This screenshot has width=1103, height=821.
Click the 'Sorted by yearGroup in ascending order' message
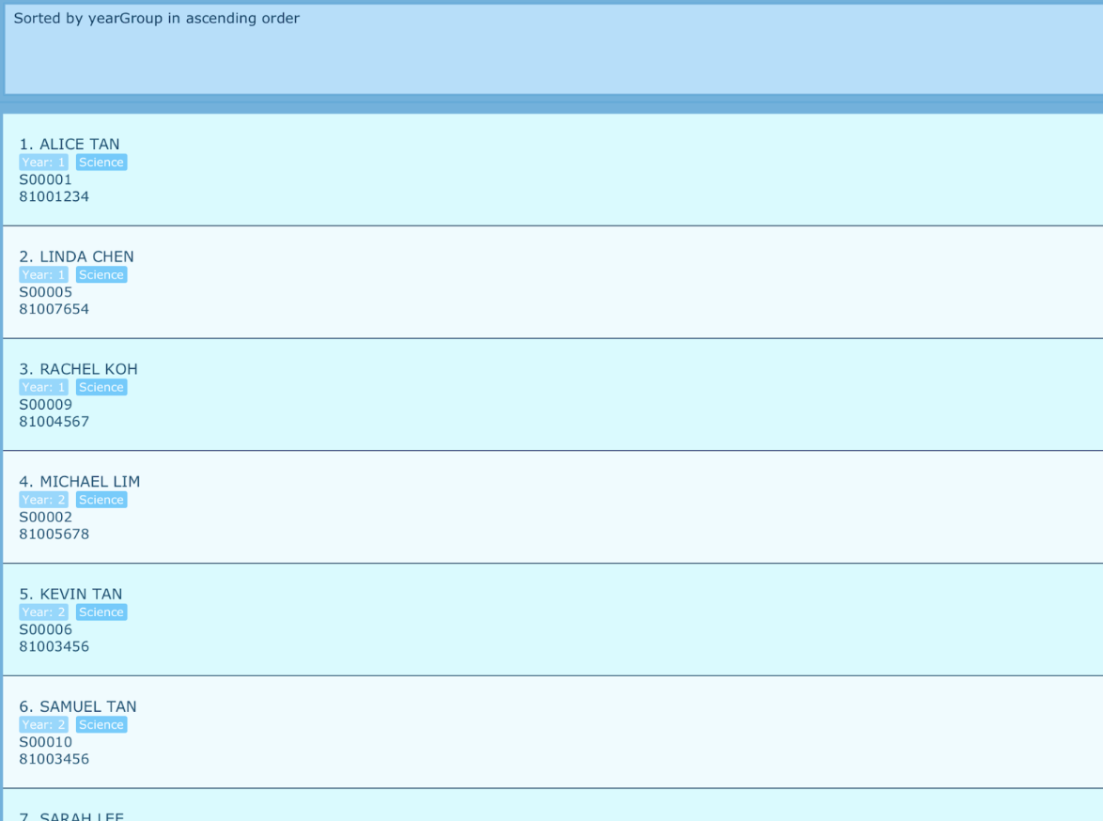156,18
